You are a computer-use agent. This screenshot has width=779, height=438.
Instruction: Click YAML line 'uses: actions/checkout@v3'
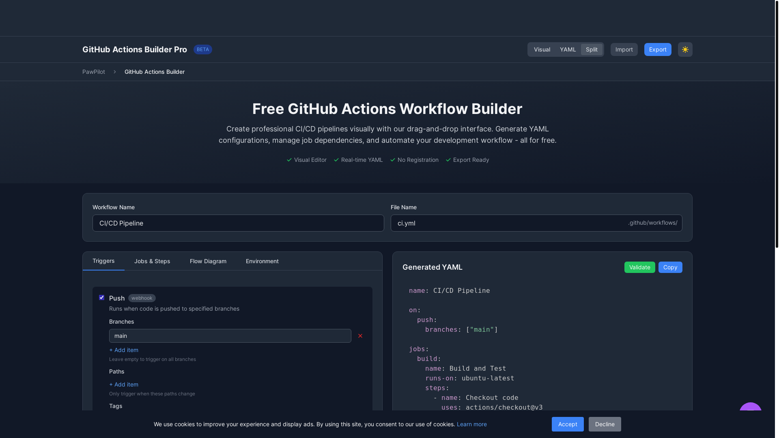pos(492,407)
